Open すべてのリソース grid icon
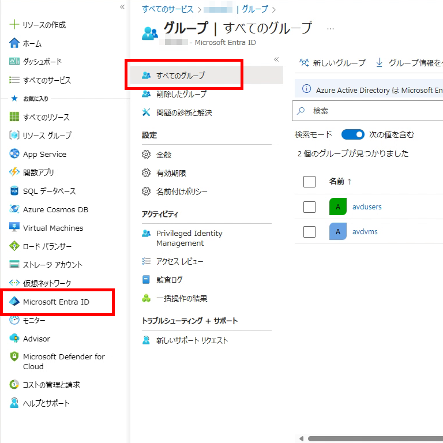Viewport: 443px width, 443px height. point(14,117)
